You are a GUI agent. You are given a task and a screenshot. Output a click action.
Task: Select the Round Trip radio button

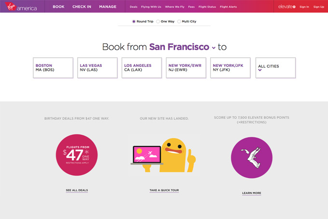point(134,22)
